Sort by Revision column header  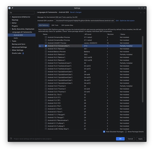point(111,34)
